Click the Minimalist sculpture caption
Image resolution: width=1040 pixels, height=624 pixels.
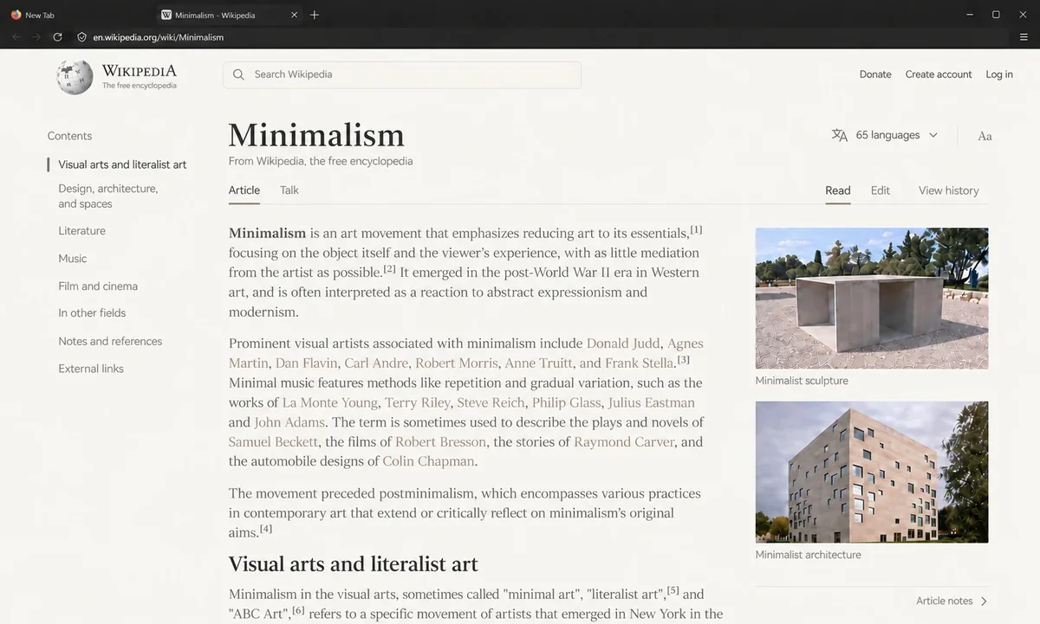click(802, 381)
